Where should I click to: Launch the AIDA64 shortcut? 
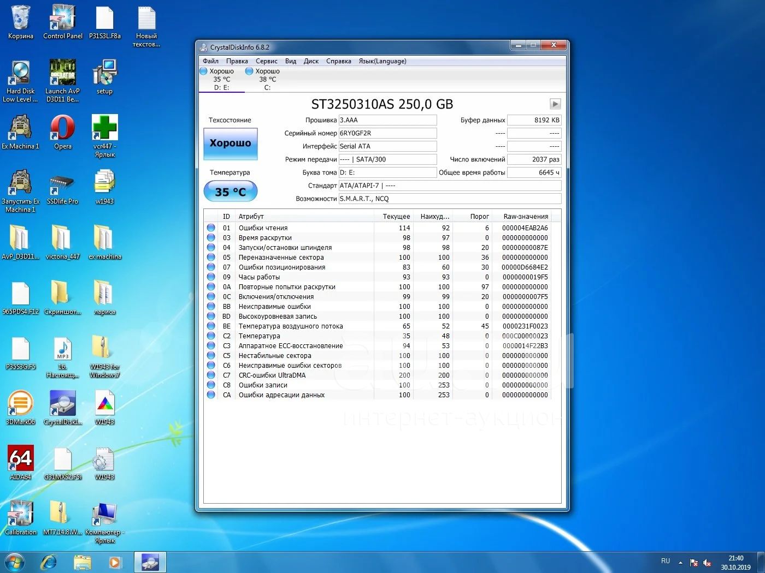point(20,463)
